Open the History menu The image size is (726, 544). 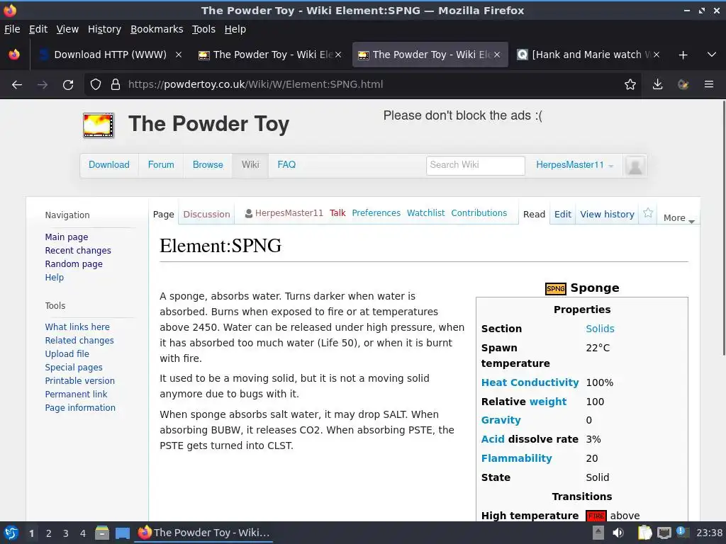point(104,29)
